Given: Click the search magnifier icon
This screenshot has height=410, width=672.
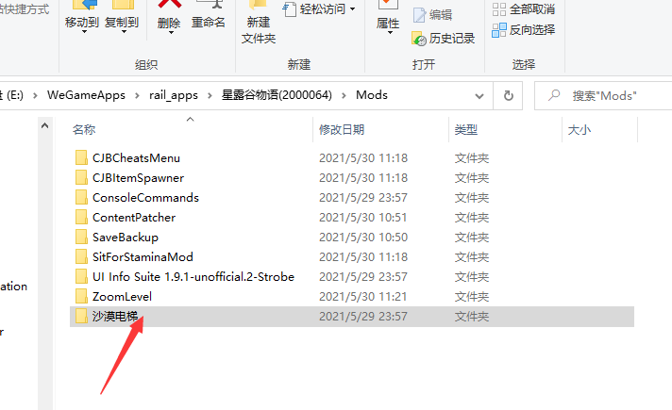Looking at the screenshot, I should click(x=554, y=95).
